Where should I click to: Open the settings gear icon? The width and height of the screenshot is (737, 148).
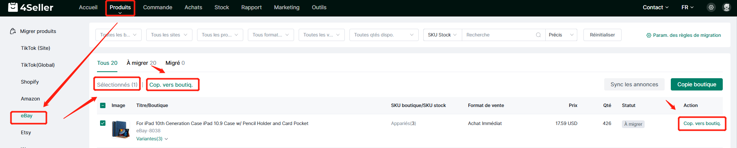tap(711, 7)
